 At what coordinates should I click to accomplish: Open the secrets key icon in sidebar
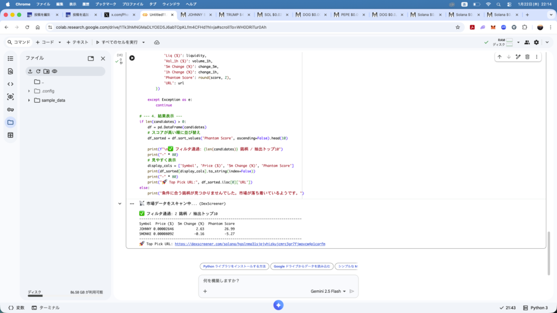point(10,109)
